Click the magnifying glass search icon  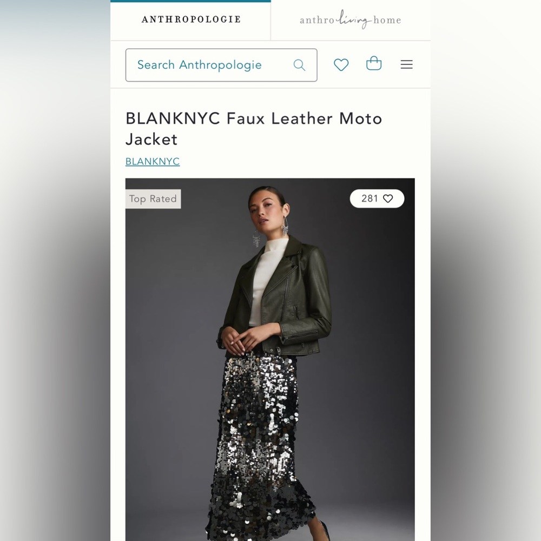point(299,65)
